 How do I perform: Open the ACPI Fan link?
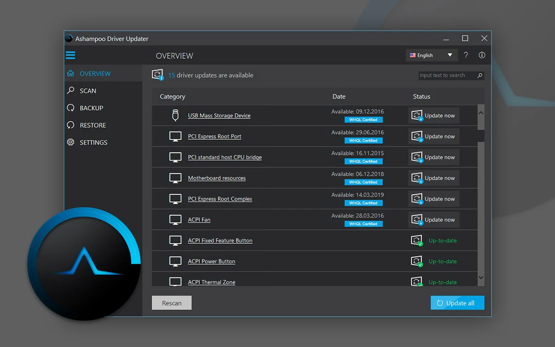(199, 220)
